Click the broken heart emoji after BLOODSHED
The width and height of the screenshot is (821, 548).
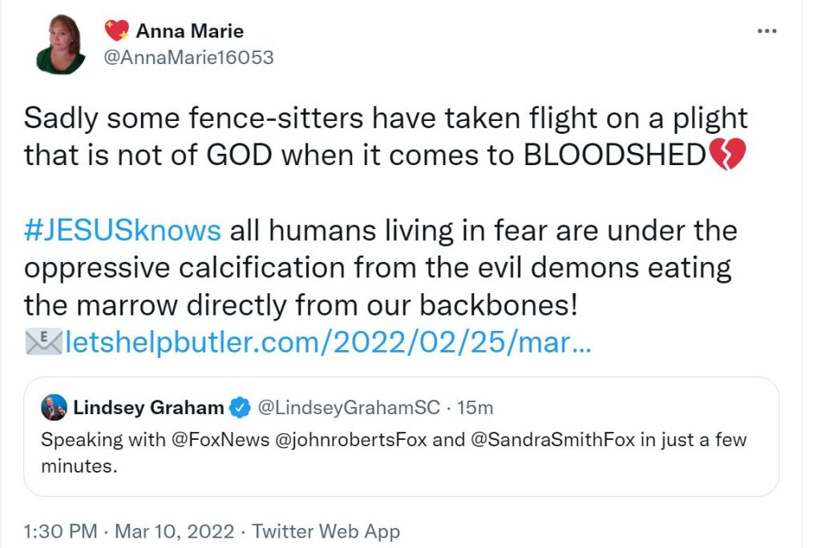(x=728, y=154)
